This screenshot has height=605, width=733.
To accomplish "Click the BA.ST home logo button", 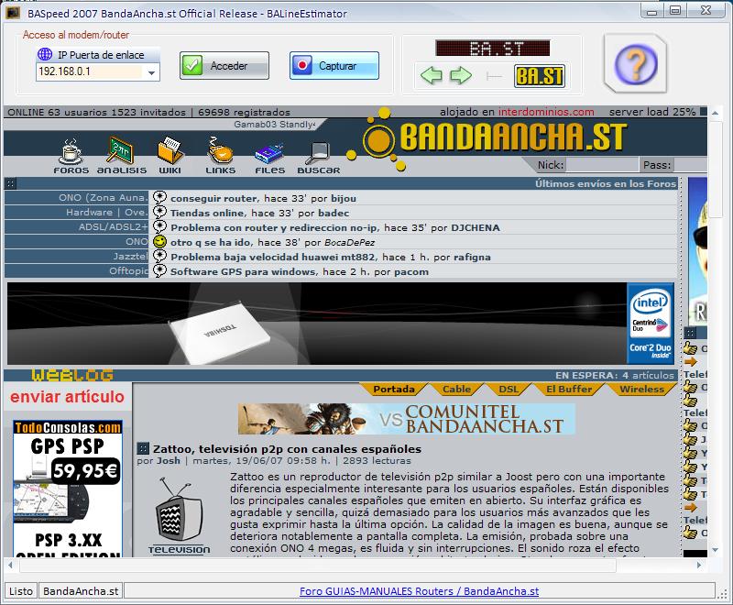I will [540, 76].
